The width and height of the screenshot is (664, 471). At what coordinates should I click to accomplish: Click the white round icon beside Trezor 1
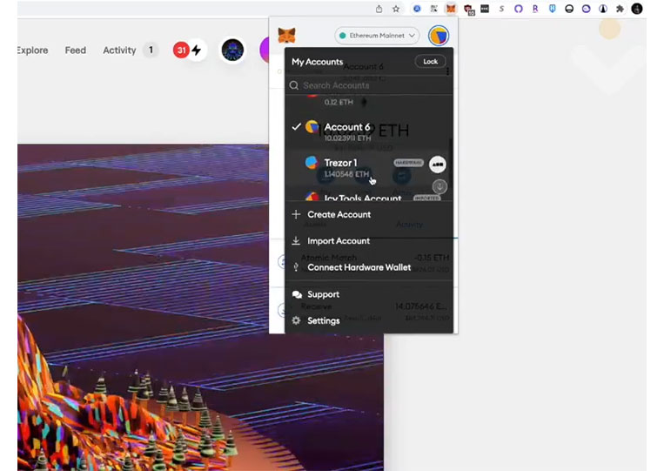(438, 165)
